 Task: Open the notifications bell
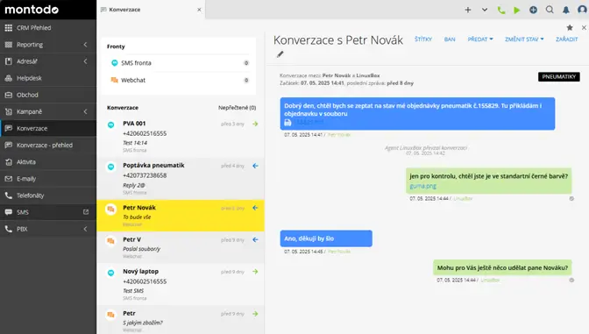point(565,11)
